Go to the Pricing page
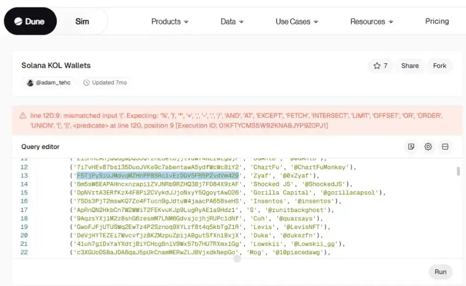Screen dimensions: 466x286 coord(437,21)
